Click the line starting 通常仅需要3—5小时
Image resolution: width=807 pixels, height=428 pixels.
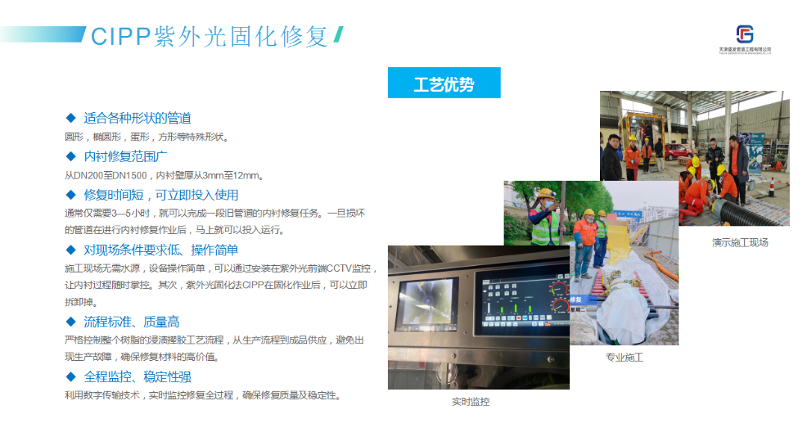pos(214,213)
